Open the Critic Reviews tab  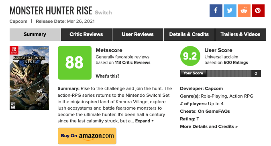(x=86, y=34)
